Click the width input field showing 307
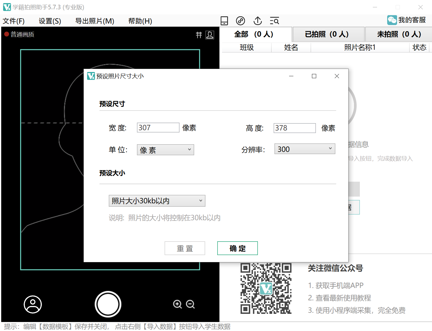432x331 pixels. pos(158,127)
